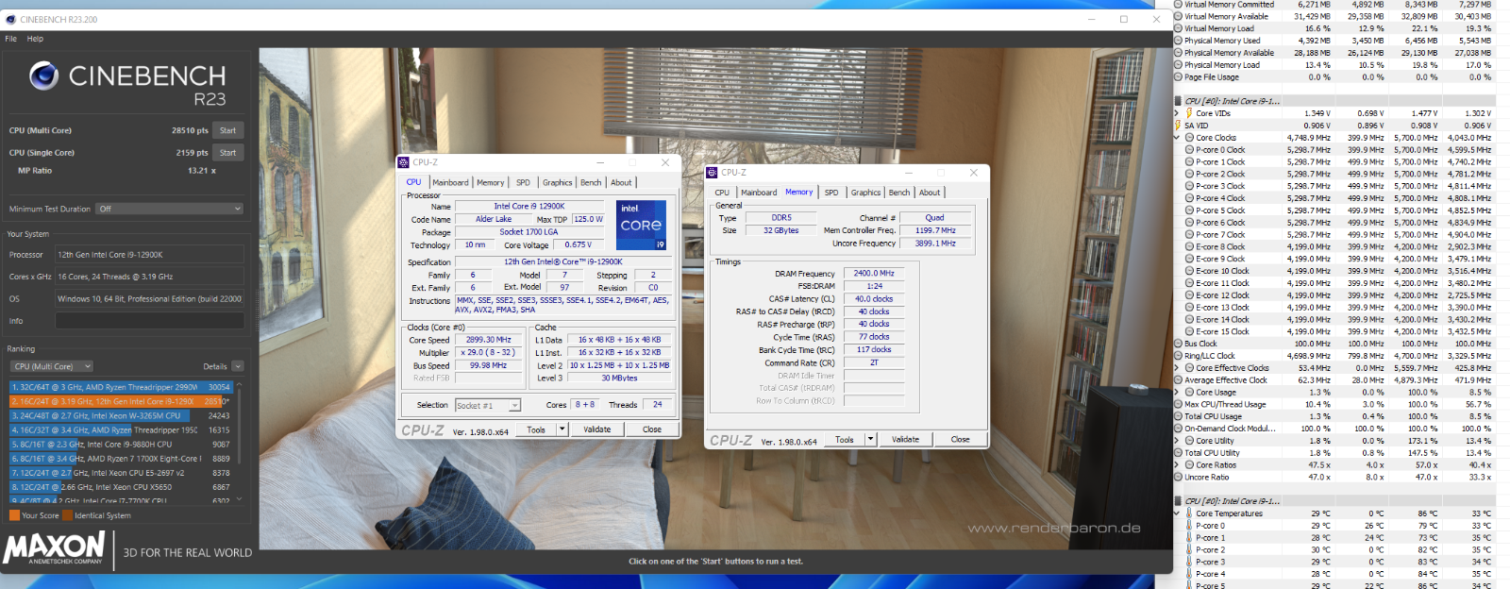Select the Xeon CPU E5-2697 v2 ranking row
1510x589 pixels.
coord(121,473)
